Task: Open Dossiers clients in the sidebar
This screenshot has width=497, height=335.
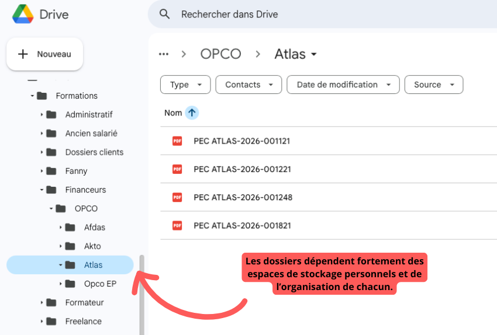Action: tap(94, 152)
